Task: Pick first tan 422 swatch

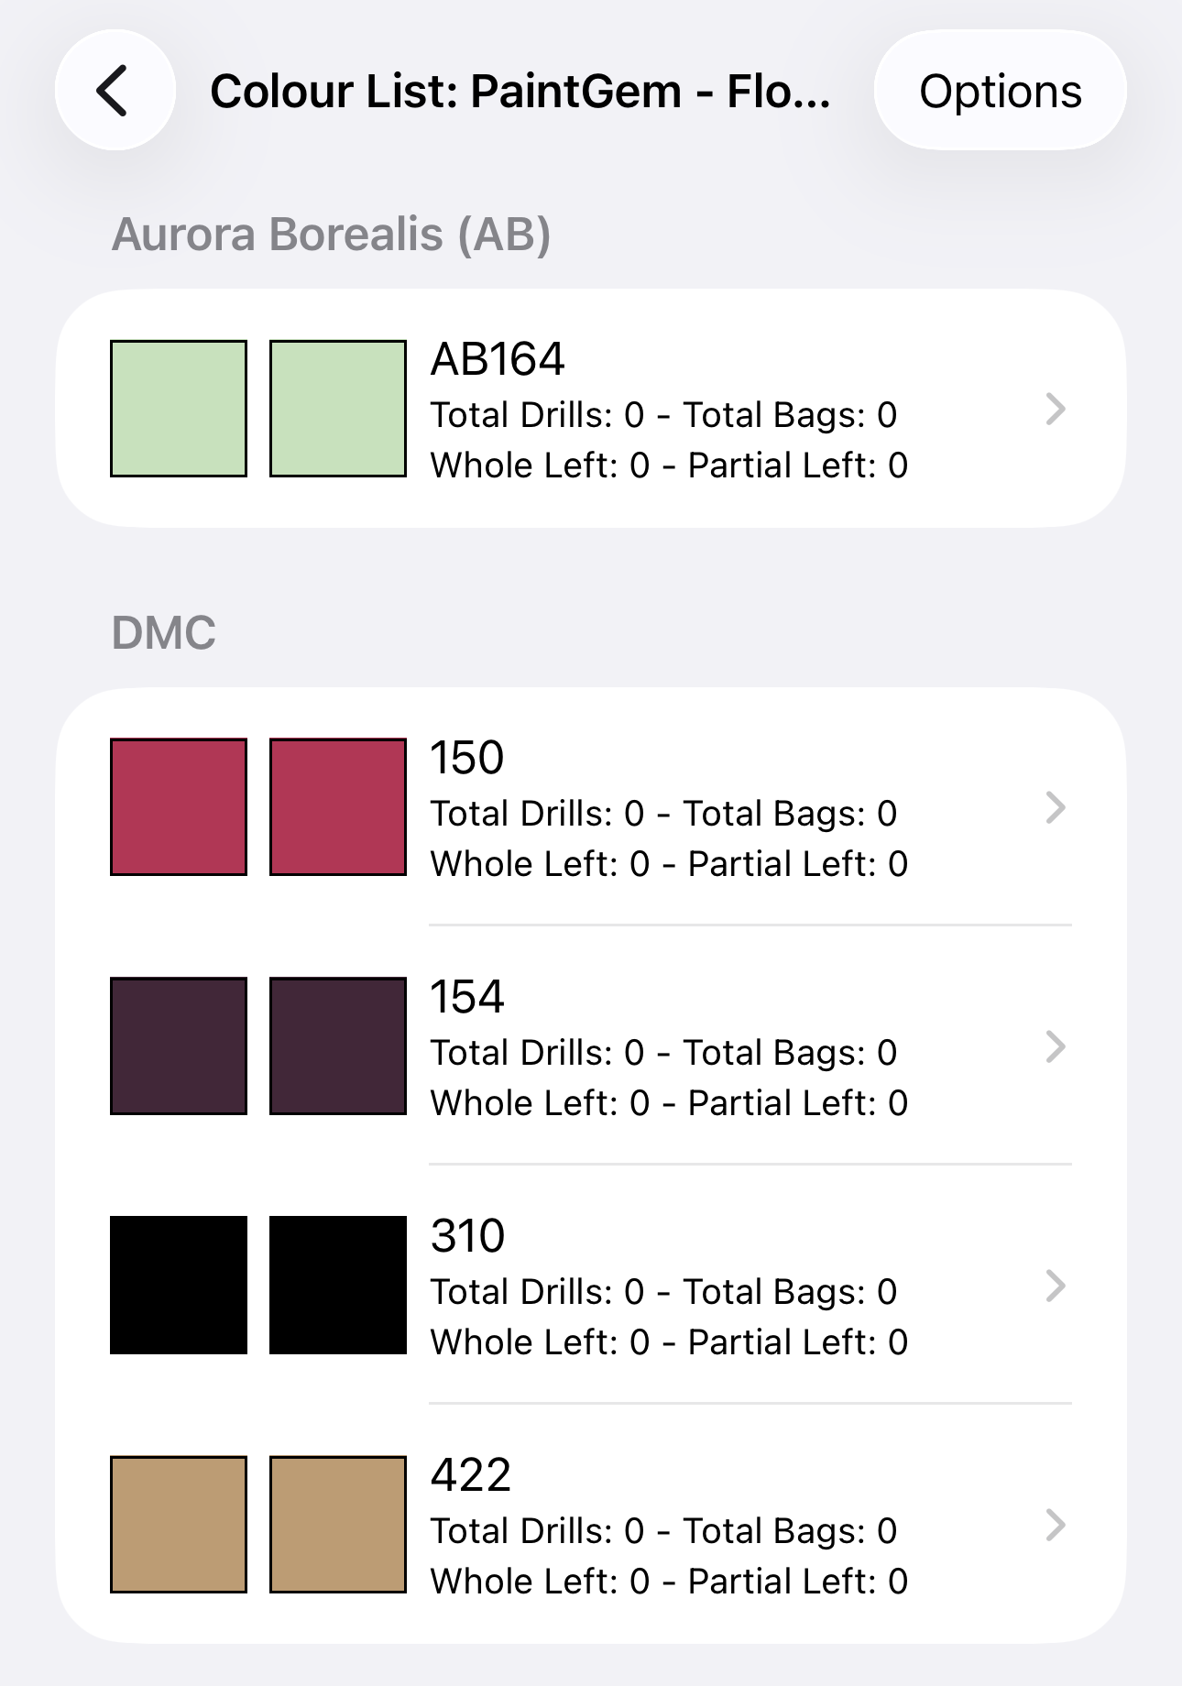Action: pyautogui.click(x=179, y=1525)
